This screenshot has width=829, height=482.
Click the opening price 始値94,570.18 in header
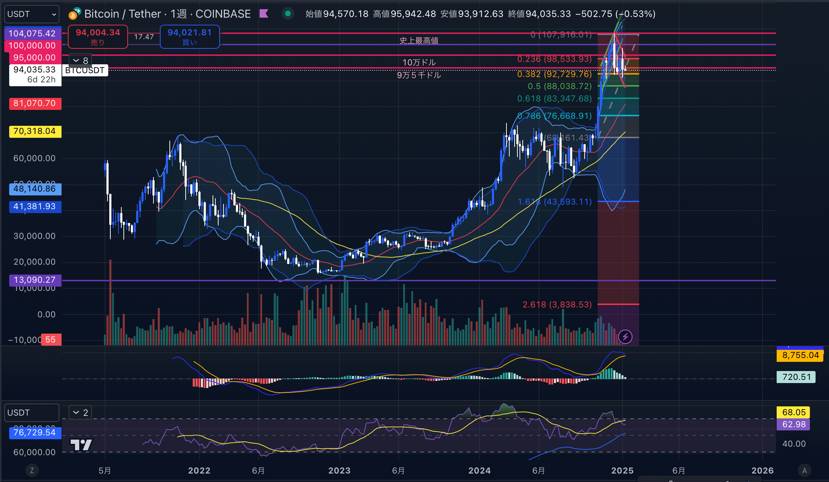coord(337,14)
